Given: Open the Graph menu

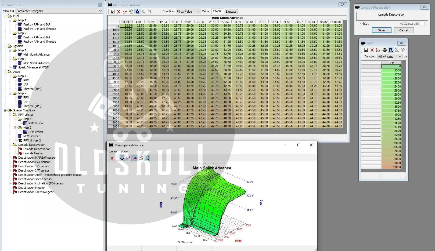Looking at the screenshot, I should coord(113,152).
